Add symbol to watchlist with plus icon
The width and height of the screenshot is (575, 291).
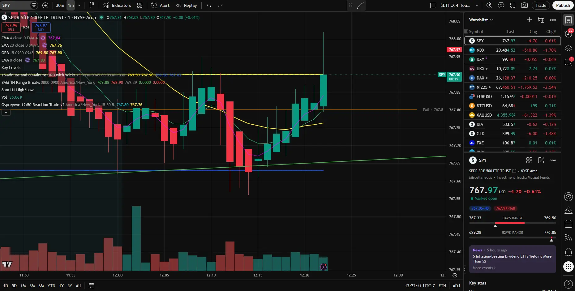tap(529, 20)
